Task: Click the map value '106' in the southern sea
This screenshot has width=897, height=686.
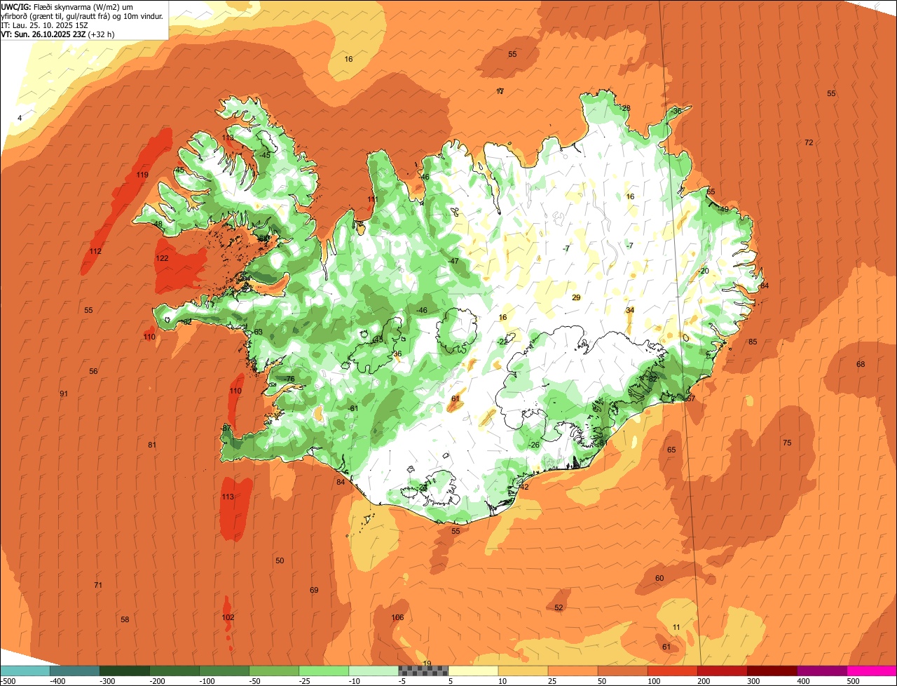Action: [397, 617]
